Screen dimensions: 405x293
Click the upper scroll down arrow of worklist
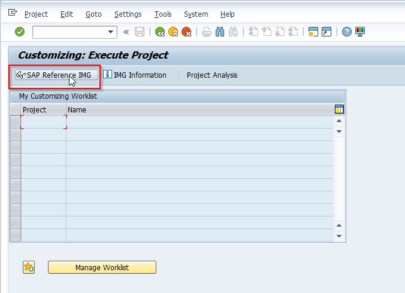[x=339, y=132]
